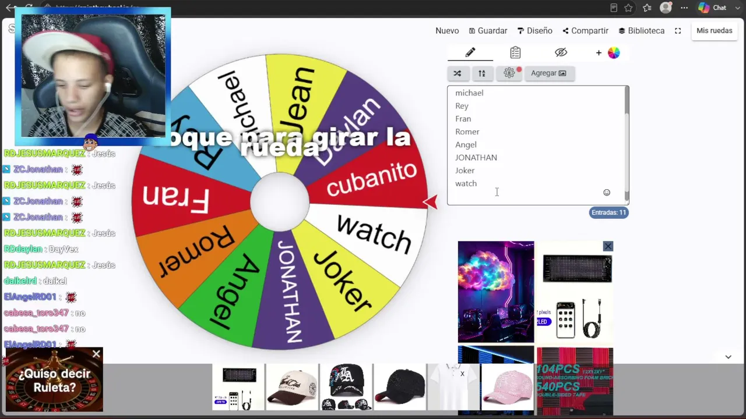Open the neon cloud room ad image
Screen dimensions: 746x419
[x=495, y=292]
